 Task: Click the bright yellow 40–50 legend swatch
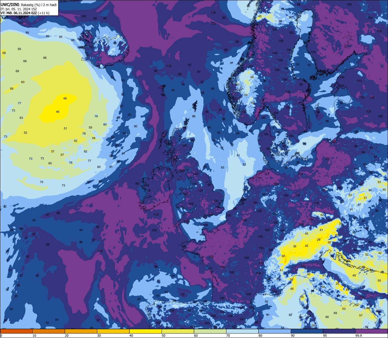(145, 331)
